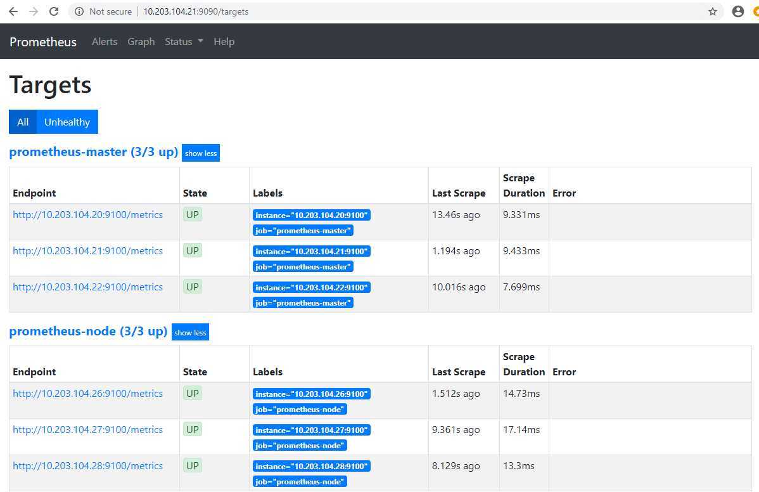The image size is (759, 492).
Task: Click the prometheus-node (3/3 up) heading
Action: 88,331
